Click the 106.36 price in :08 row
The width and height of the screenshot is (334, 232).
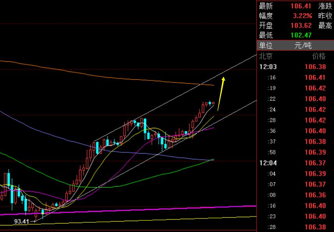(x=315, y=195)
